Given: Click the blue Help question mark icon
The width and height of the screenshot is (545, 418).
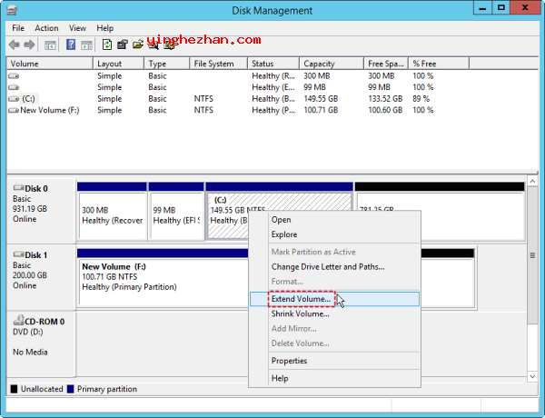Looking at the screenshot, I should click(x=70, y=44).
